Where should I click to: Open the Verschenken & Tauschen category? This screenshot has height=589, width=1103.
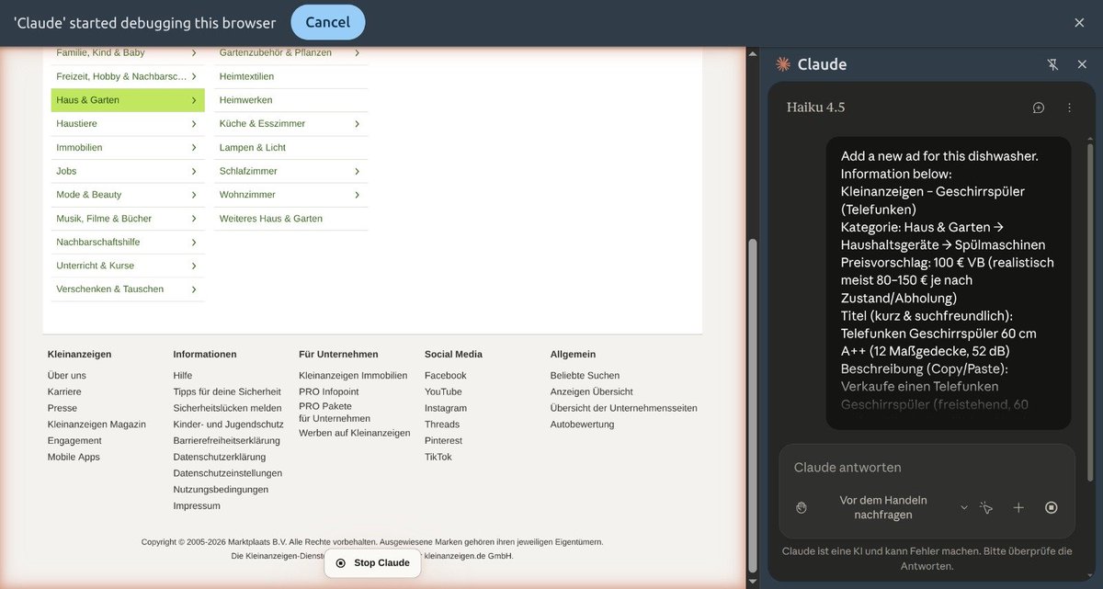pyautogui.click(x=128, y=289)
